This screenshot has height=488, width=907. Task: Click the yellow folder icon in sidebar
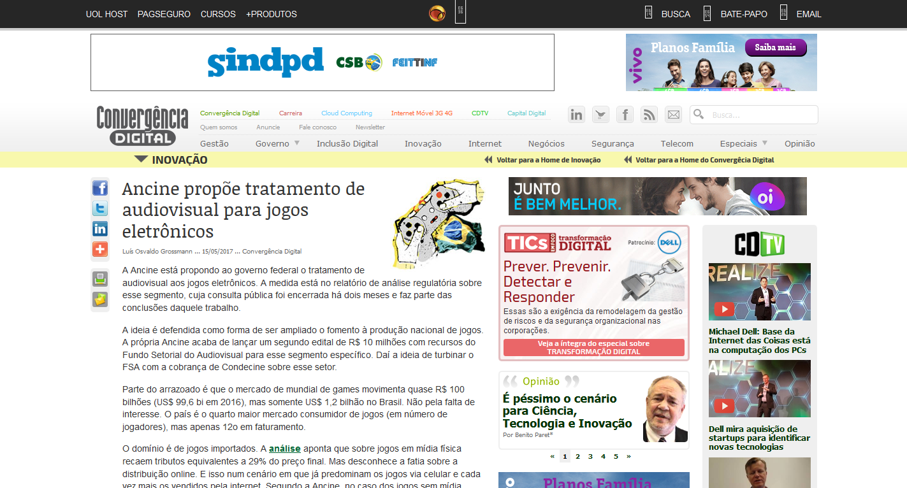(x=100, y=299)
